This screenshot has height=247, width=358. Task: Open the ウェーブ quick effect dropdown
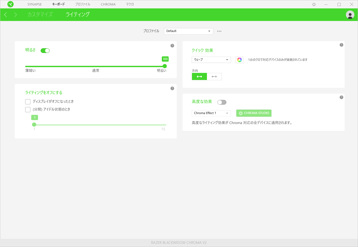(211, 60)
